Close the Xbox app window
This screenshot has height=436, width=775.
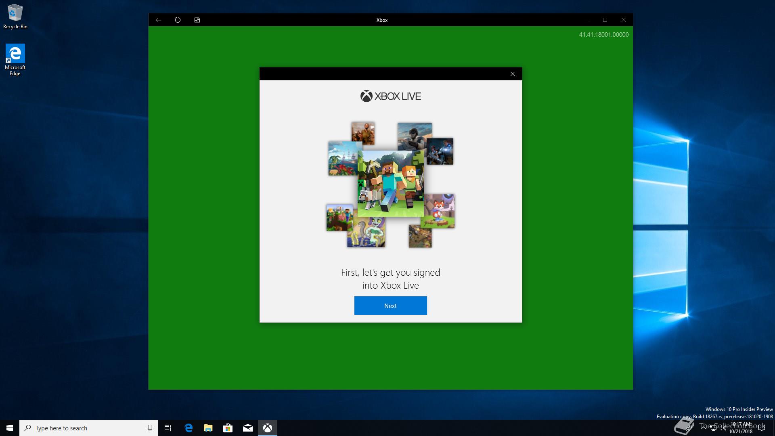(x=624, y=20)
